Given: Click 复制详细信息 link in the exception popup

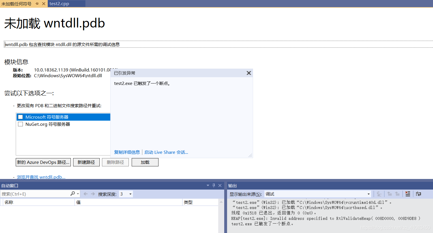Looking at the screenshot, I should [x=127, y=152].
